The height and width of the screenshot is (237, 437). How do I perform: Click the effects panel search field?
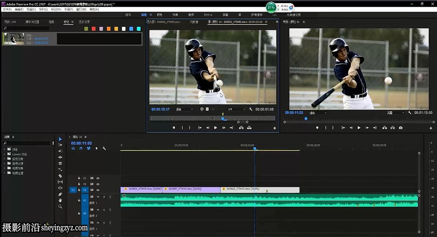point(26,143)
